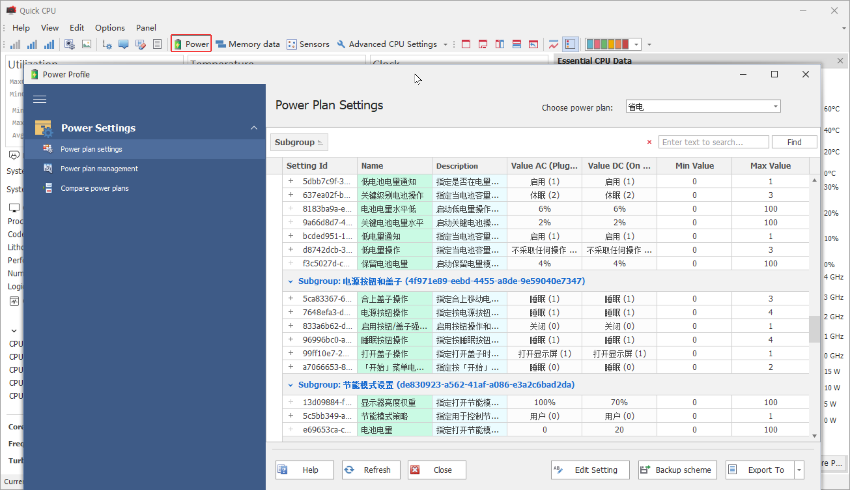Open the Power toolbar button
This screenshot has height=490, width=850.
(x=191, y=44)
